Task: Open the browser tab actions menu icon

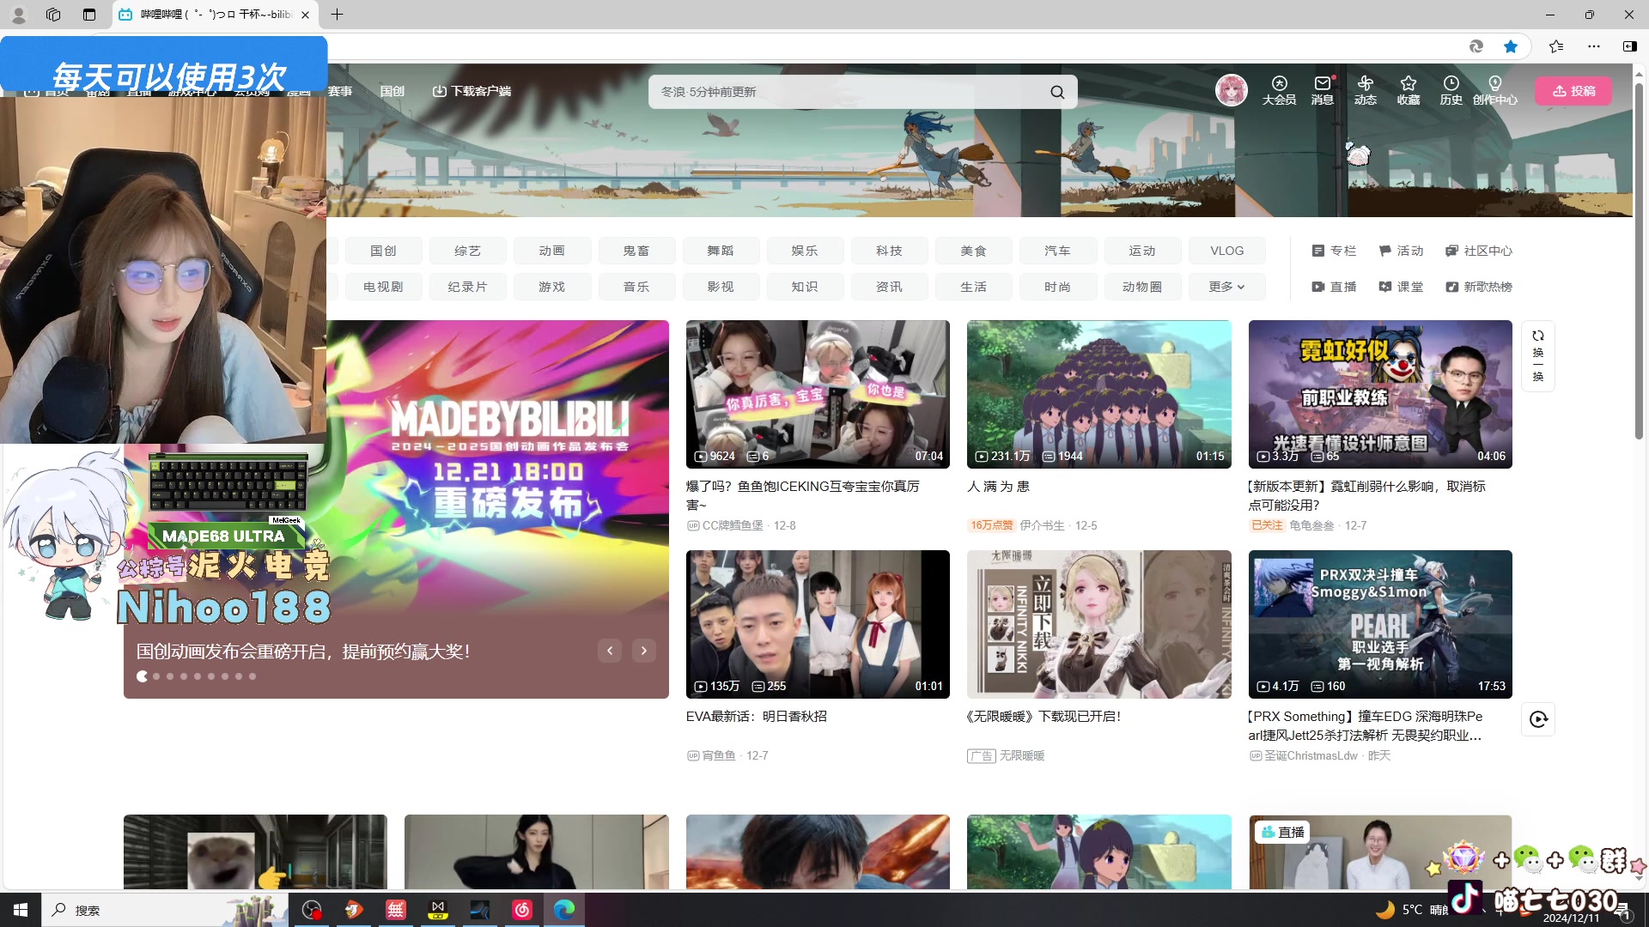Action: click(x=89, y=15)
